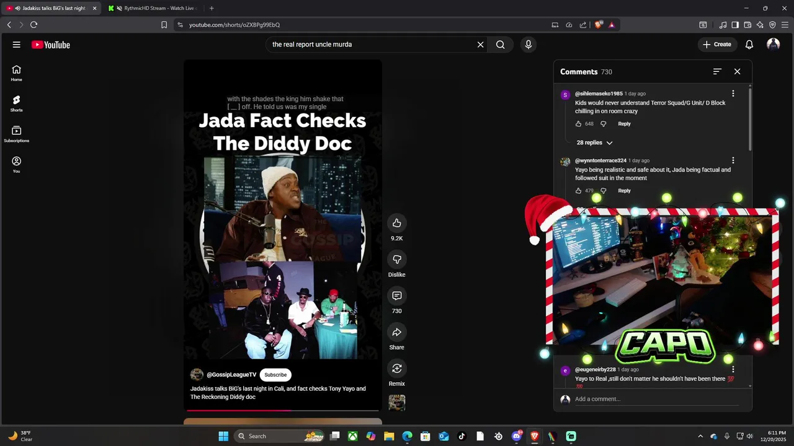Open Brave Wallet icon

click(747, 25)
